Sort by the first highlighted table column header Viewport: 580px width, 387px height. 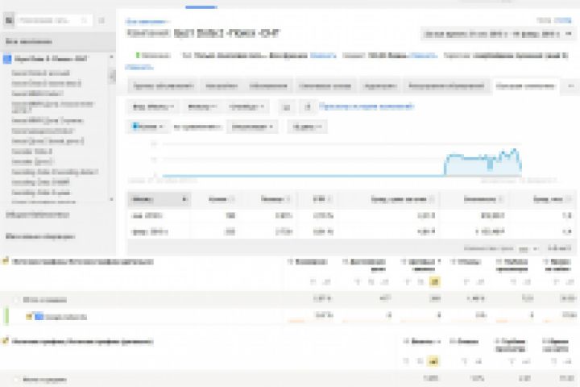coord(159,199)
